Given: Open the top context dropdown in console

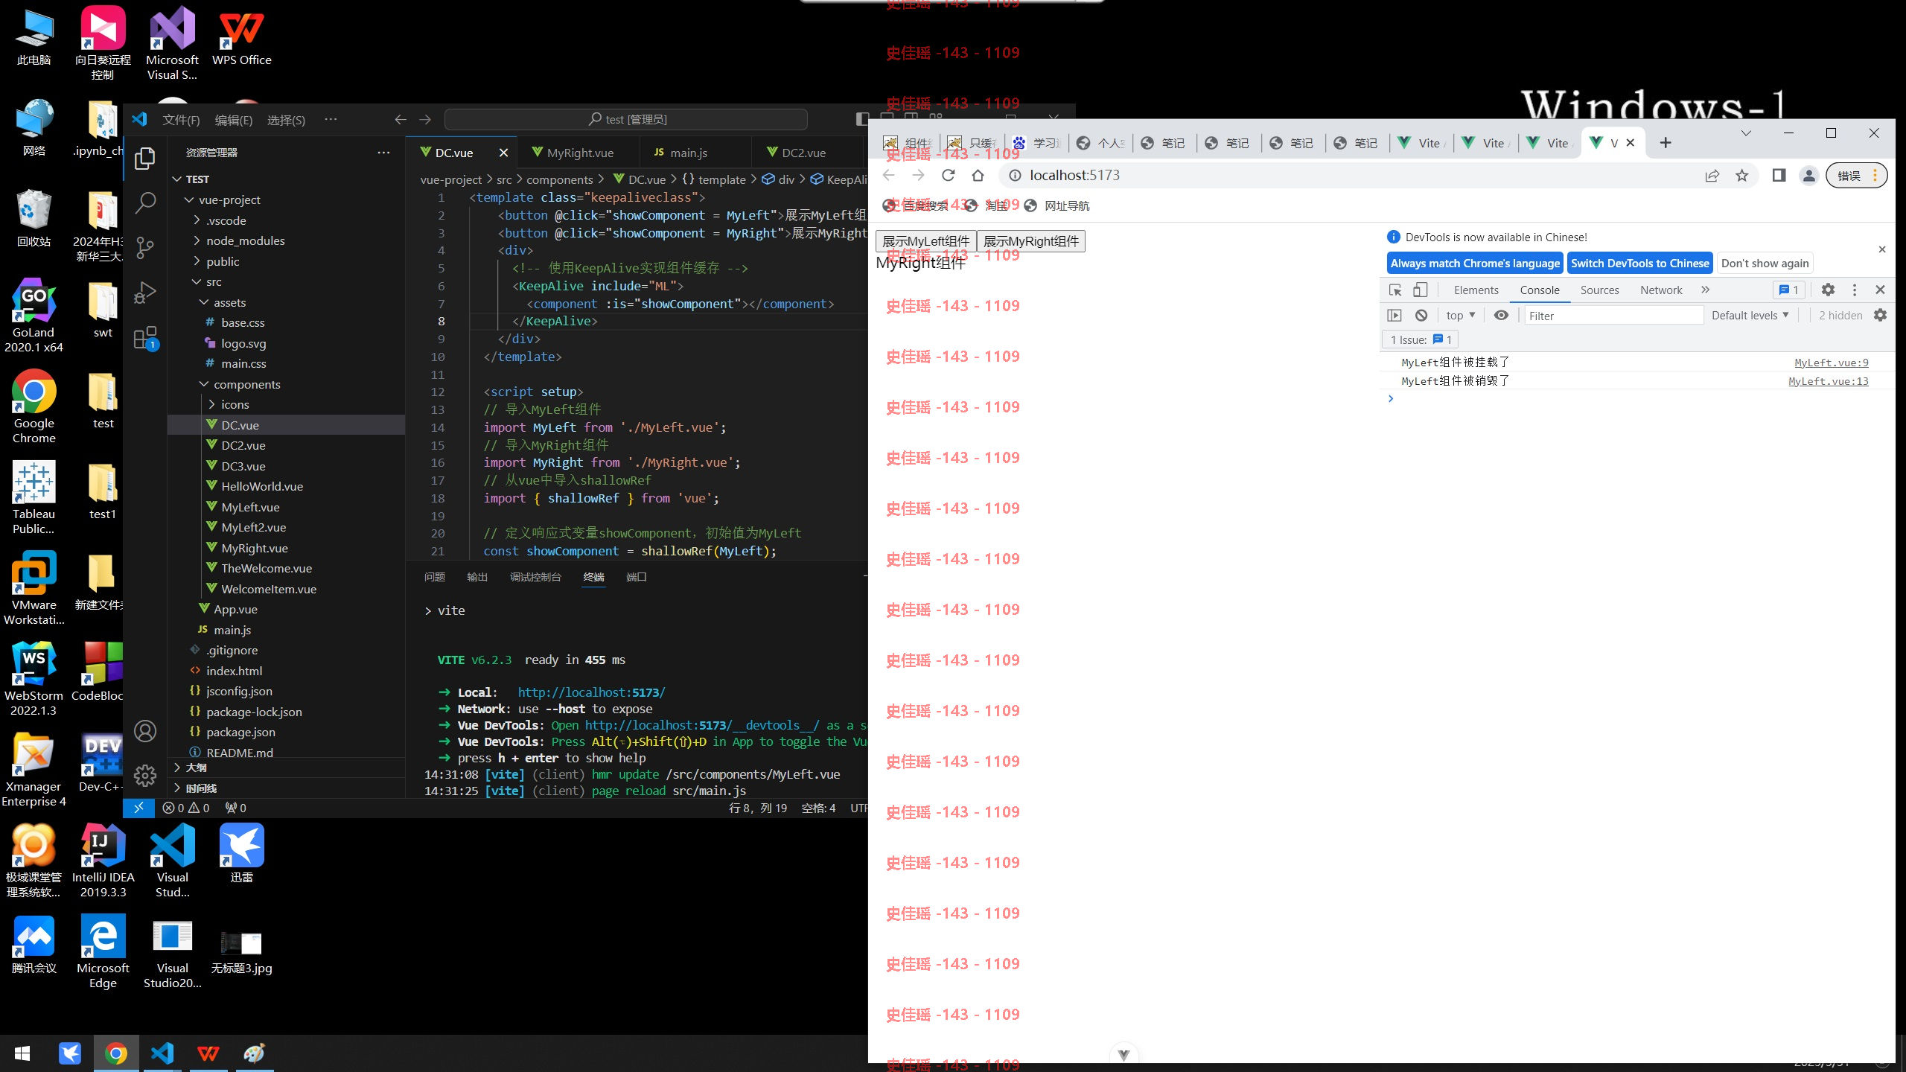Looking at the screenshot, I should 1460,315.
